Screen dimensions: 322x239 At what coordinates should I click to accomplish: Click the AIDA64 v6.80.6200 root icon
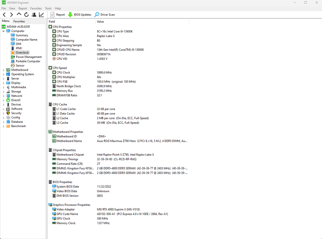point(4,27)
